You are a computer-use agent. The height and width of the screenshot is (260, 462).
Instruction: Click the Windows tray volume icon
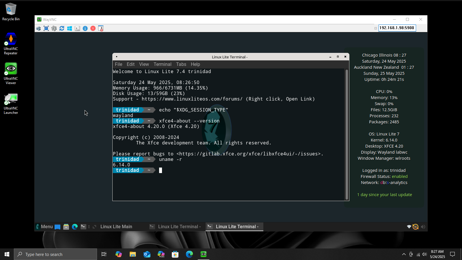(424, 254)
